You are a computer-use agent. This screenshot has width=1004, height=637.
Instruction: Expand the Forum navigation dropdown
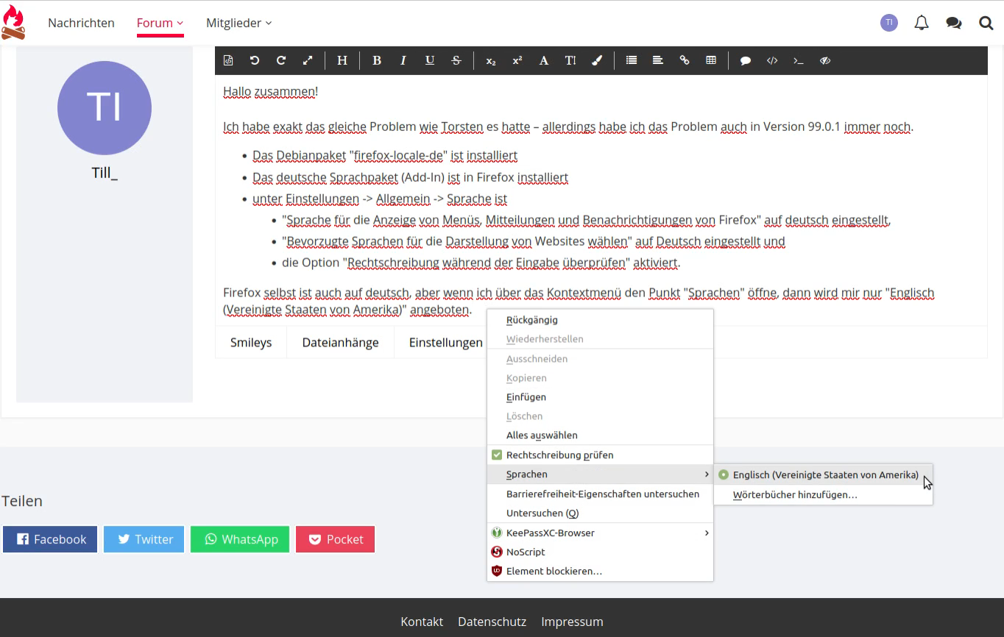160,23
